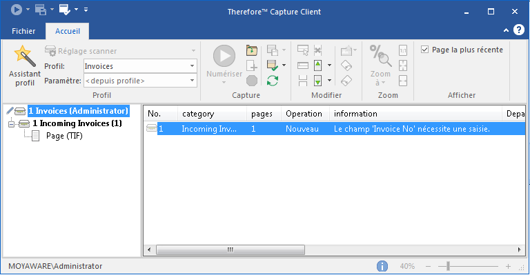Click the fit whole page zoom icon
The image size is (530, 275).
pyautogui.click(x=403, y=65)
